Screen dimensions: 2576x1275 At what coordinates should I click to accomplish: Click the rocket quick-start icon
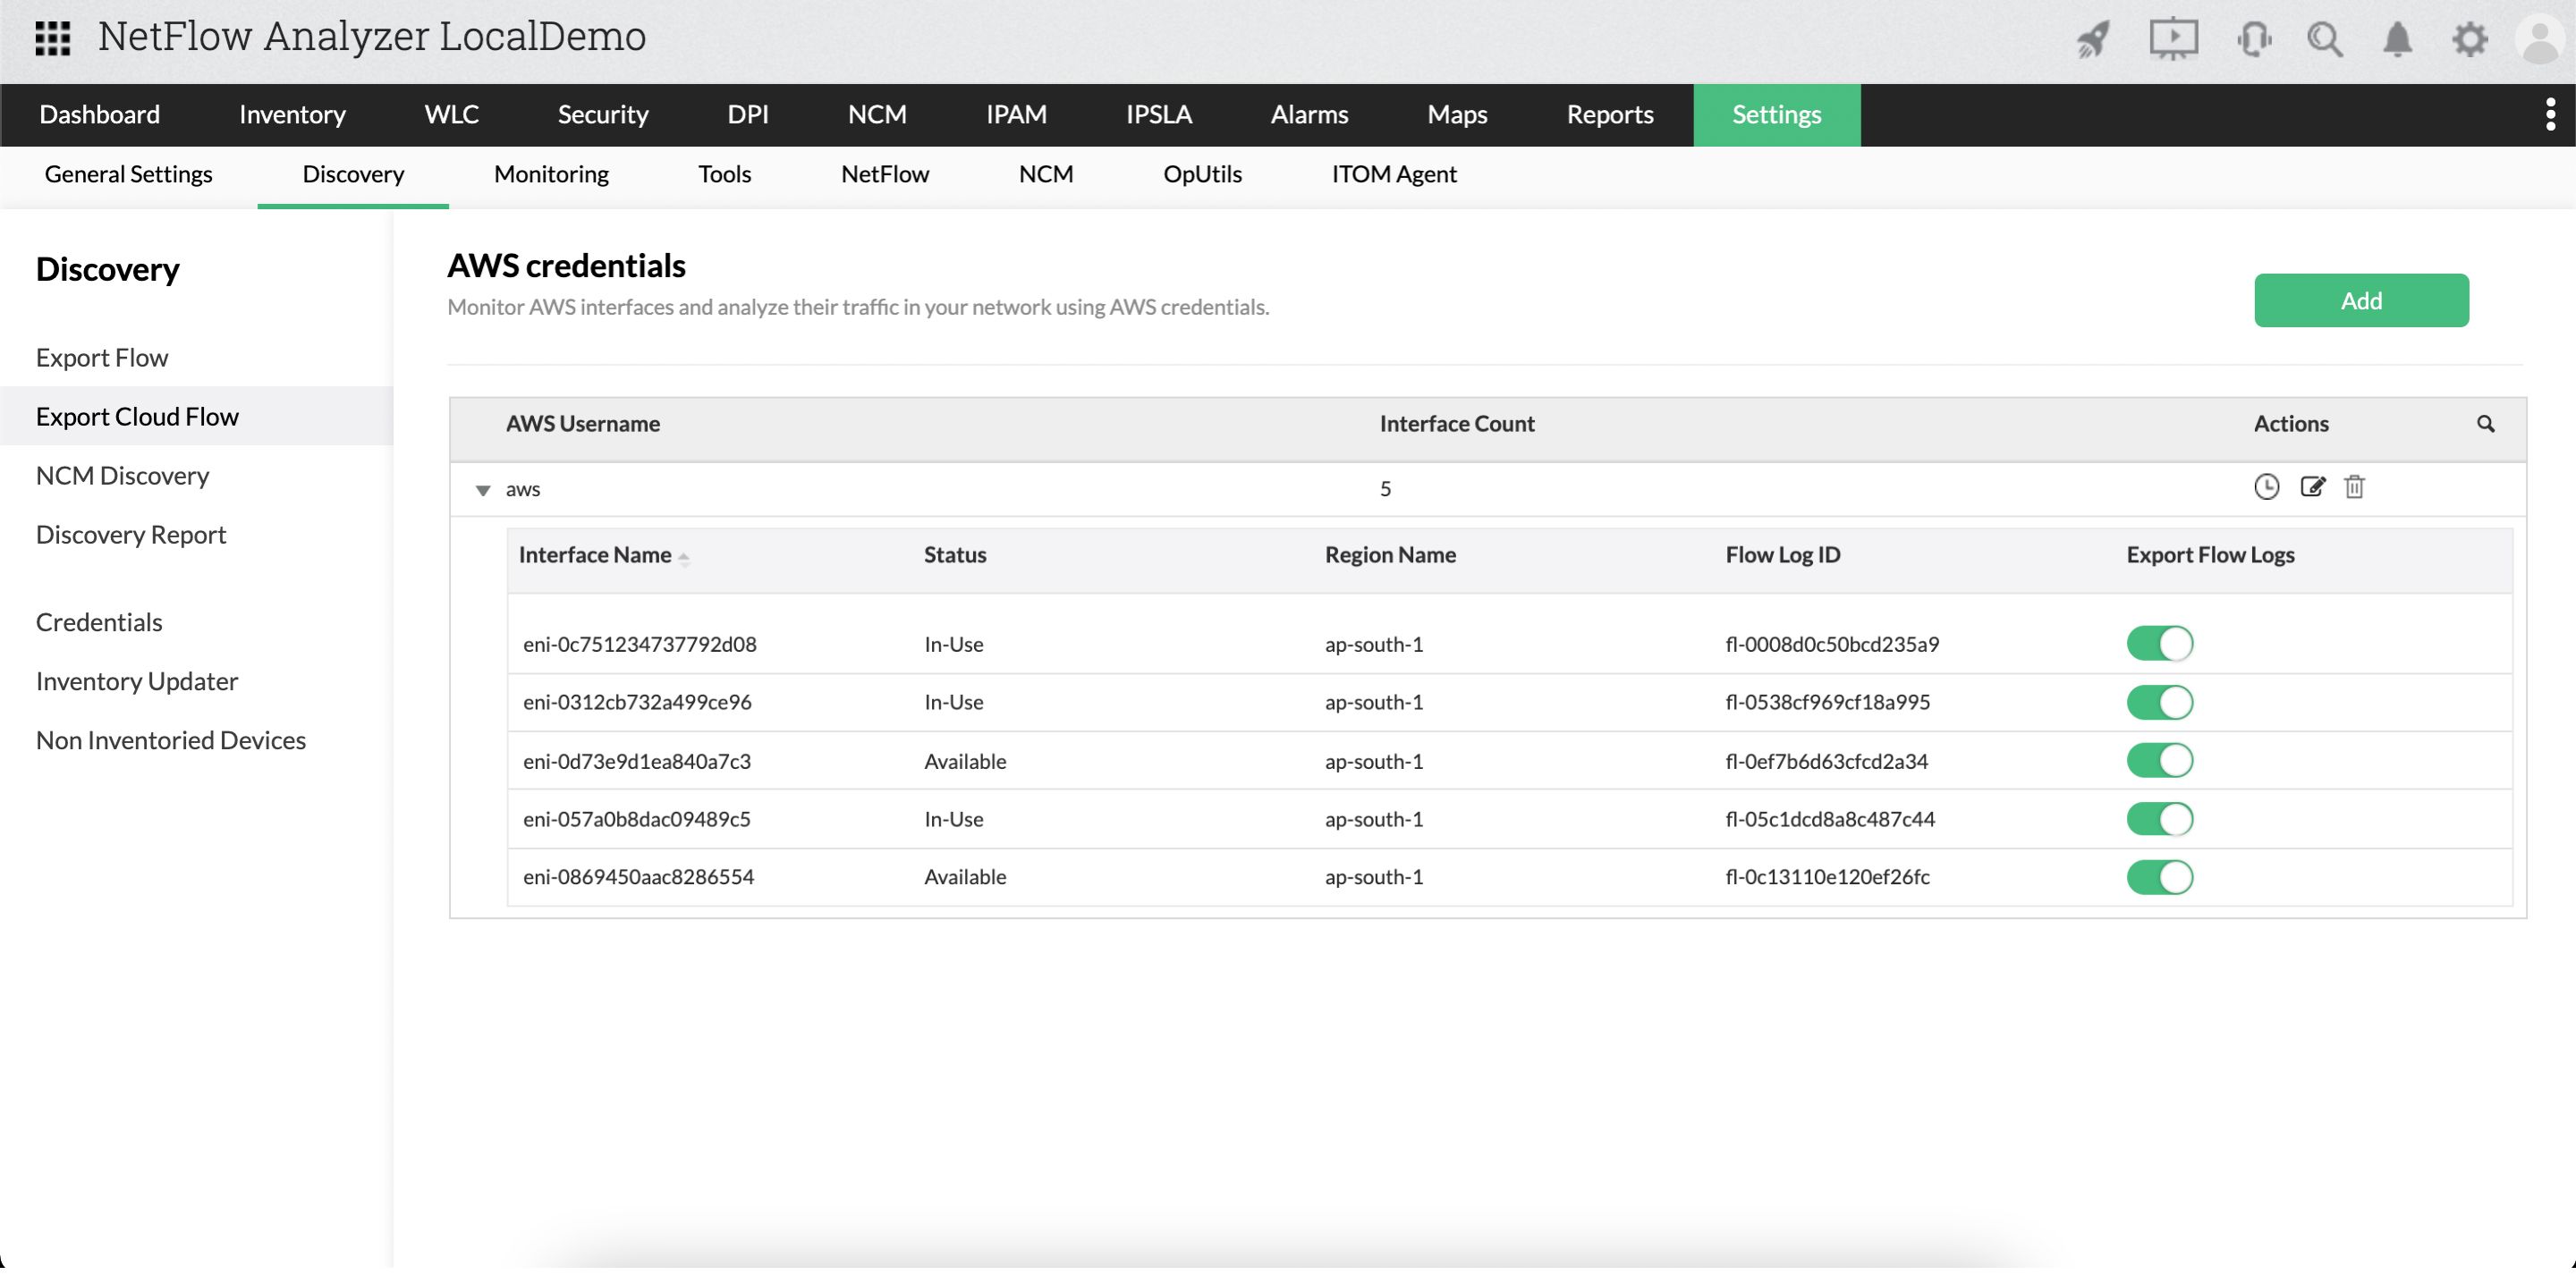[x=2093, y=40]
